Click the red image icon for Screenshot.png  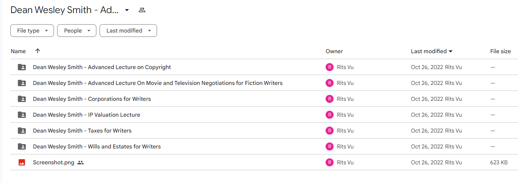[22, 162]
